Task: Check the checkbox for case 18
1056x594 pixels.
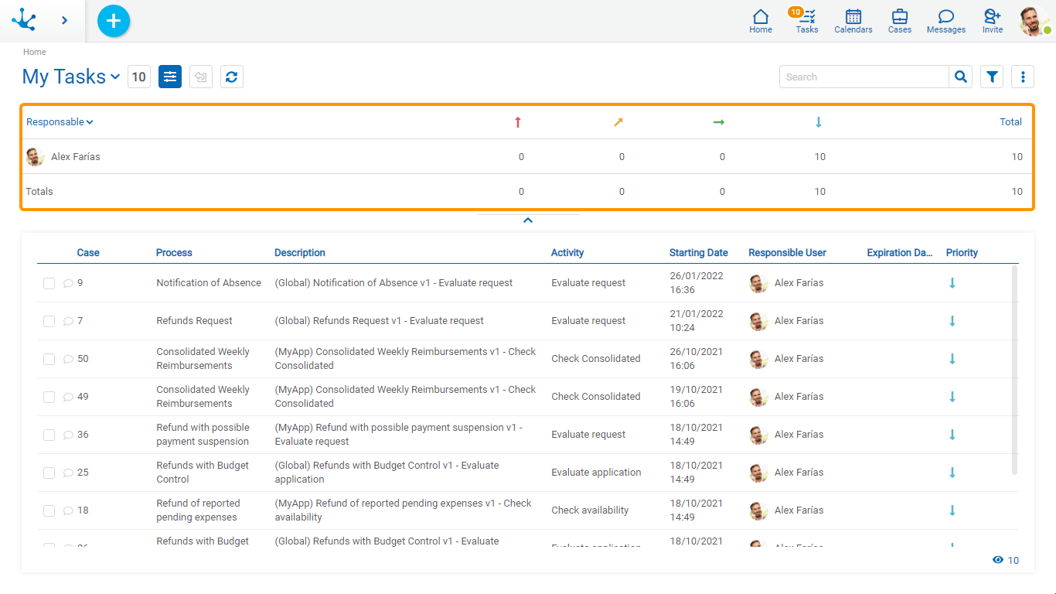Action: [49, 511]
